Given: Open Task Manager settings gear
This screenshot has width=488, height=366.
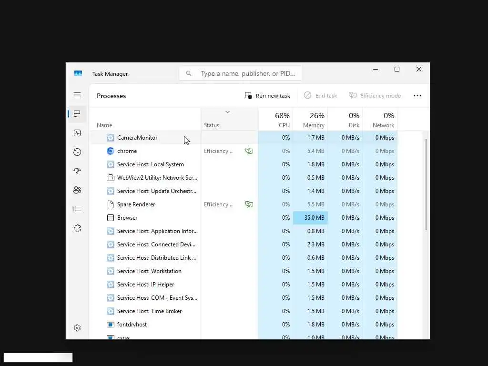Looking at the screenshot, I should pos(77,328).
